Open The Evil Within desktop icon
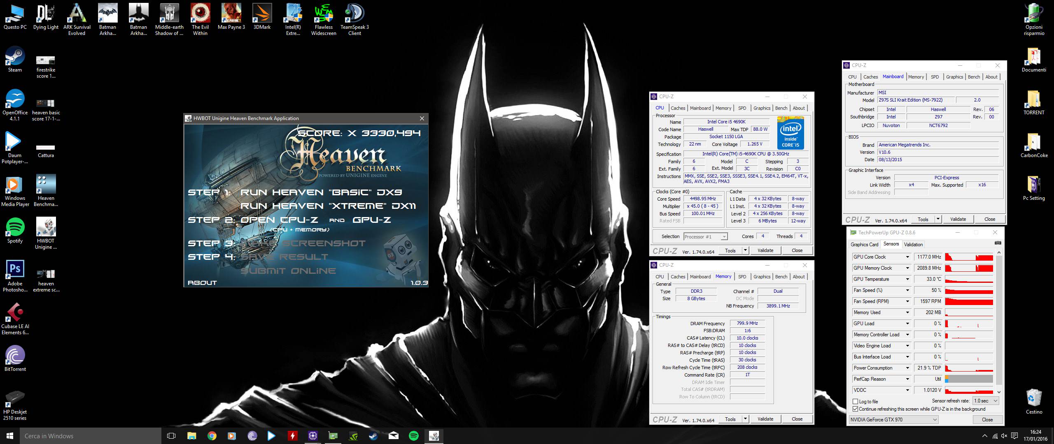1054x444 pixels. pyautogui.click(x=200, y=20)
